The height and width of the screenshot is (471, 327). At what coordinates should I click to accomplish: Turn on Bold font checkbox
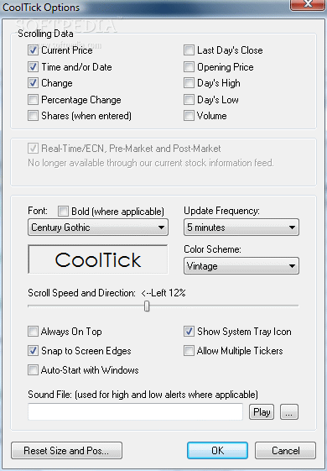(x=63, y=212)
